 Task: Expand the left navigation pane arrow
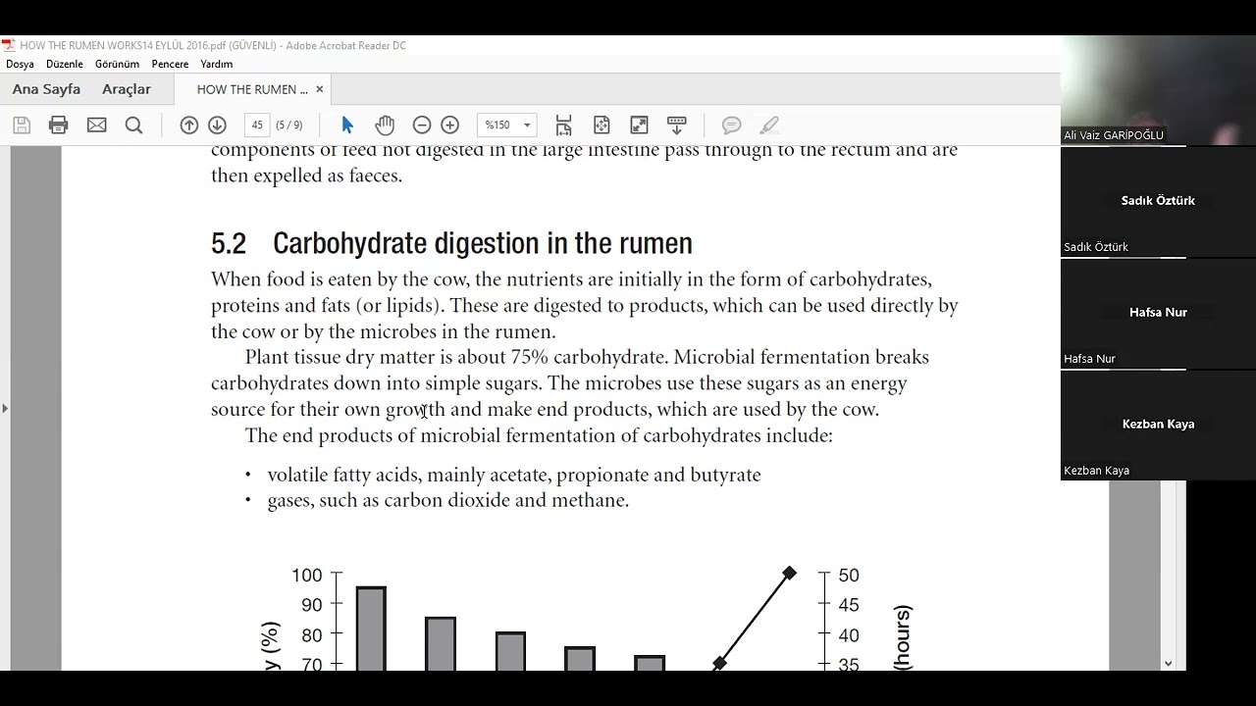(4, 408)
